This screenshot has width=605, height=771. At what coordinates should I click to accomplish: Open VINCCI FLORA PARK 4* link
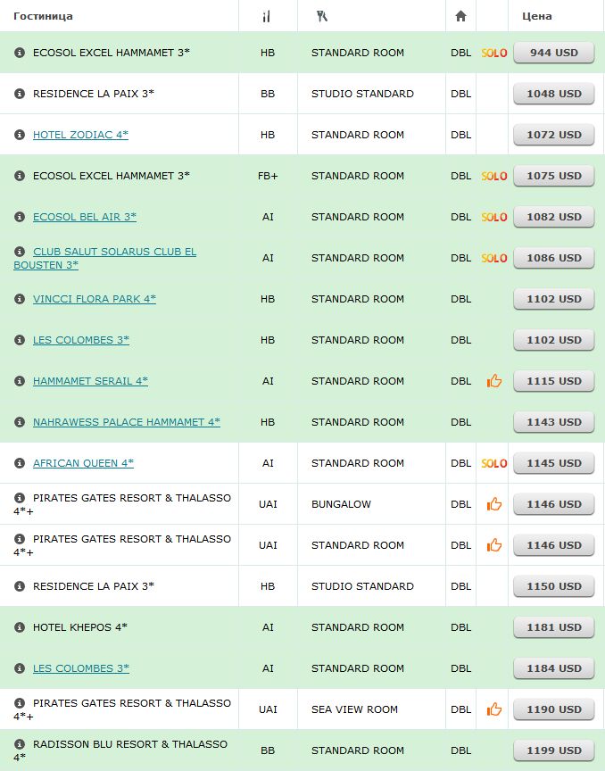click(x=95, y=299)
